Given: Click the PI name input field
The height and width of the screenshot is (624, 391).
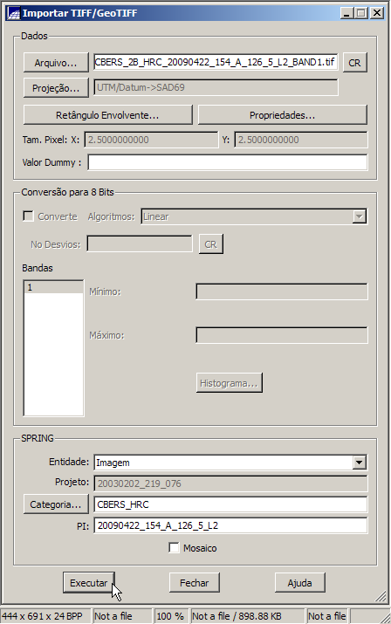Looking at the screenshot, I should click(230, 525).
